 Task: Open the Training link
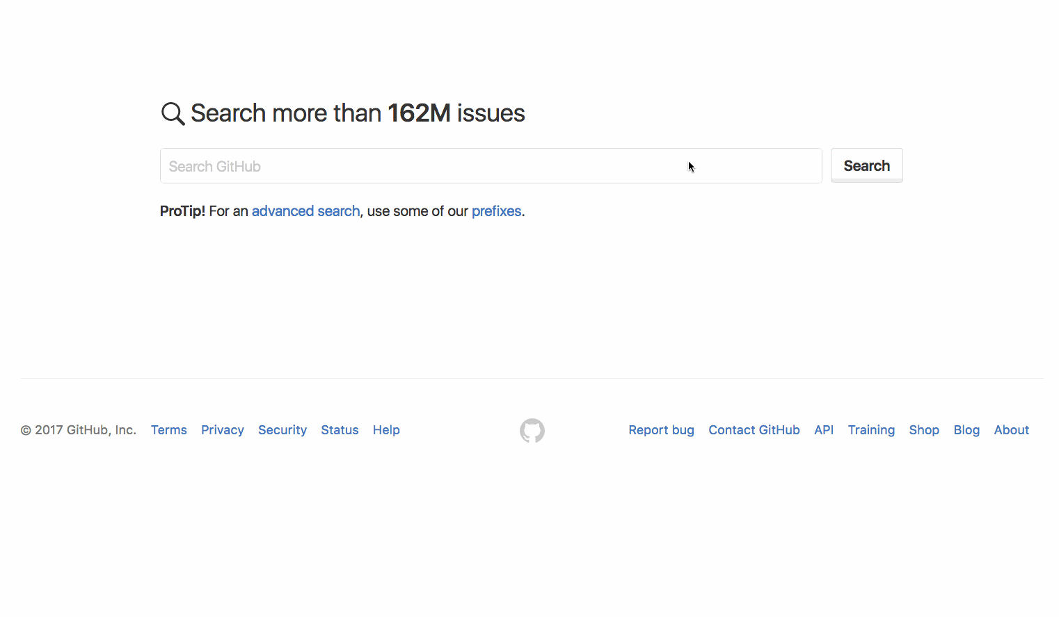coord(871,430)
